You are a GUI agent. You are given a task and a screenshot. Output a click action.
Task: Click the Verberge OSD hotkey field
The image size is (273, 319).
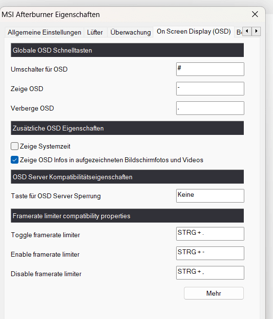210,108
